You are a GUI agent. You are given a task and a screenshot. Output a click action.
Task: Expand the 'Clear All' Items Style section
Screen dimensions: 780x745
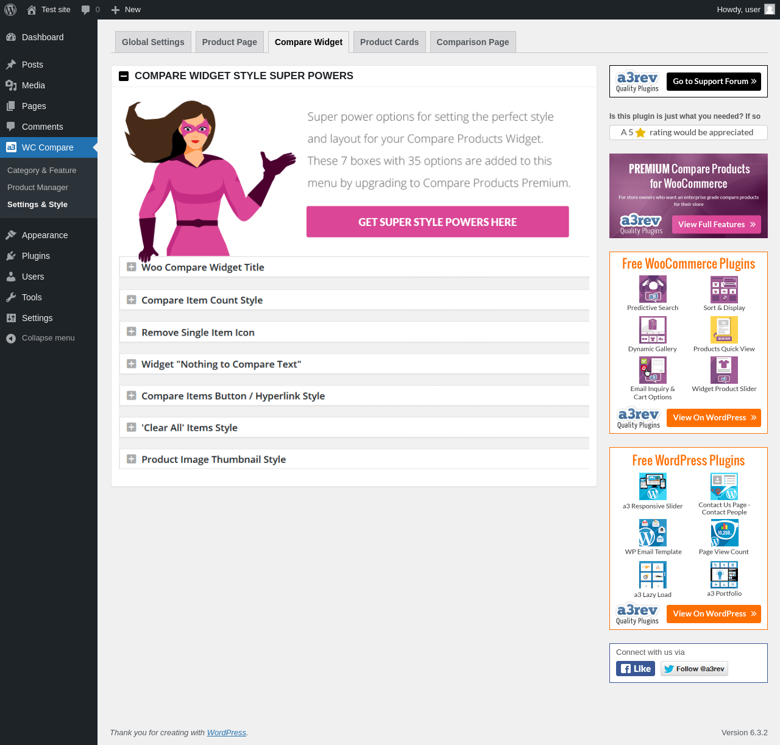(x=131, y=427)
